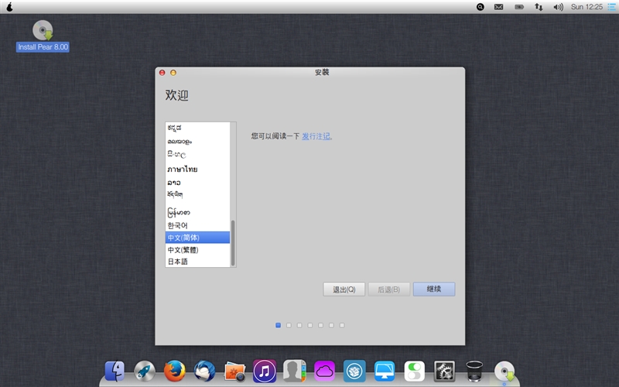The width and height of the screenshot is (619, 387).
Task: Open the volume indicator
Action: 558,7
